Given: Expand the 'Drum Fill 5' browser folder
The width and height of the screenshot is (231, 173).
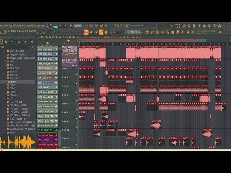Looking at the screenshot, I should 14,68.
